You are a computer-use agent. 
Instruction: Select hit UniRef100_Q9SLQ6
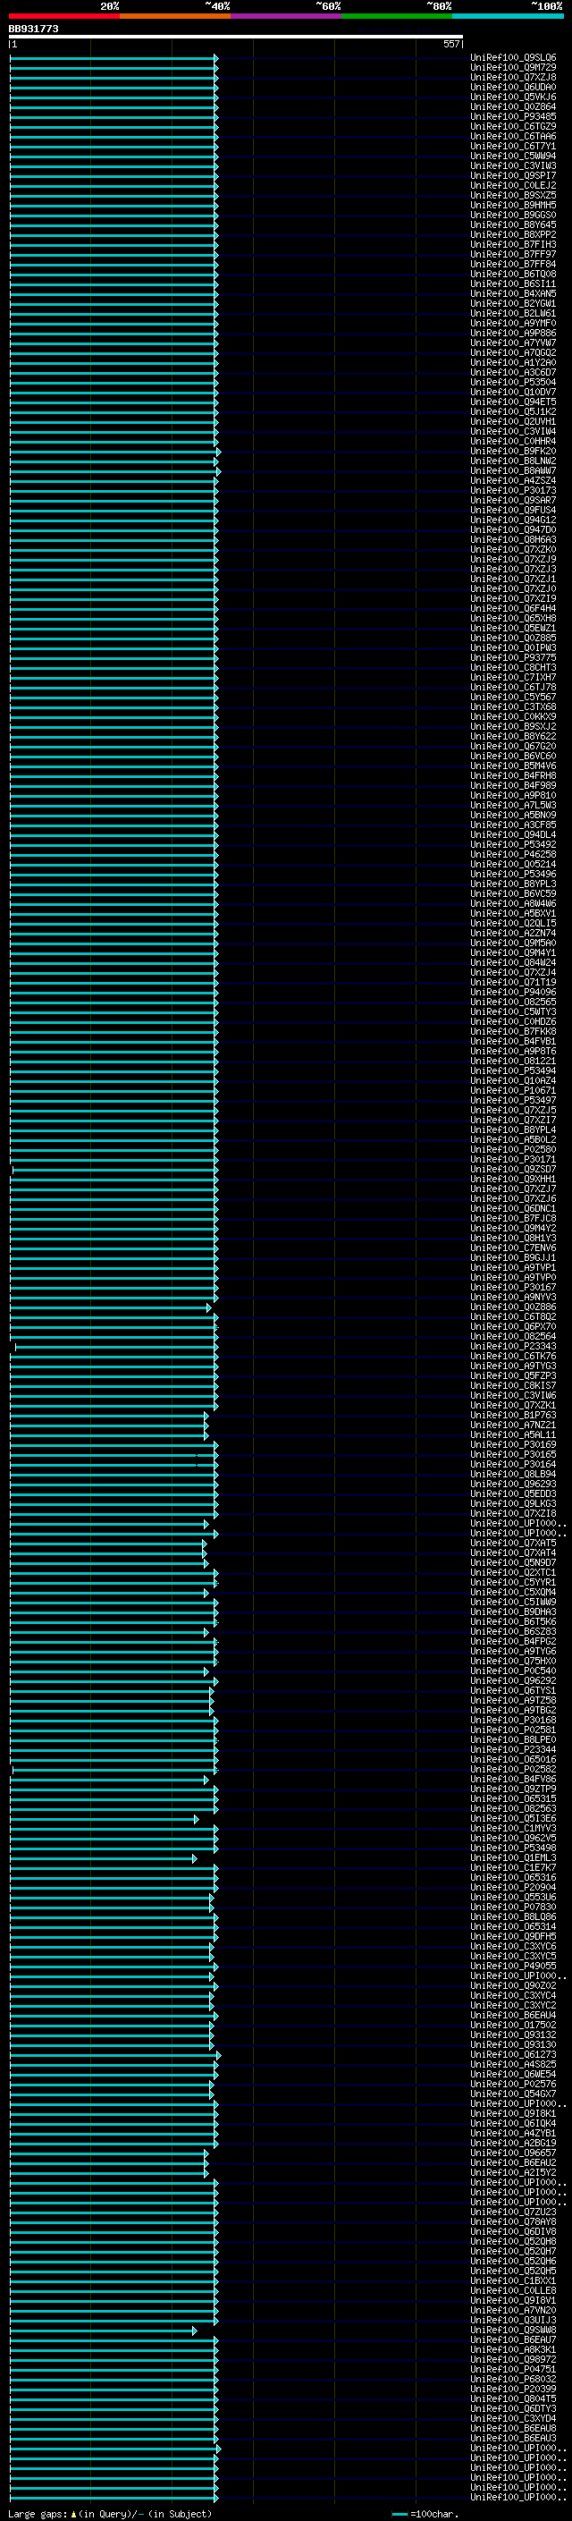pos(513,58)
